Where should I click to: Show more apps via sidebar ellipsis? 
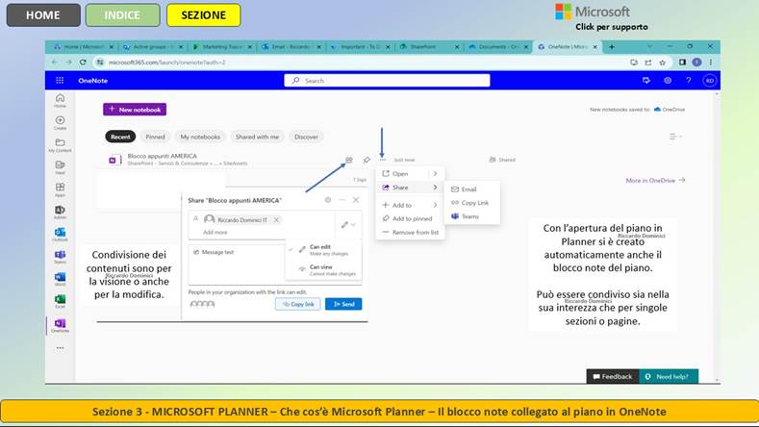point(60,347)
